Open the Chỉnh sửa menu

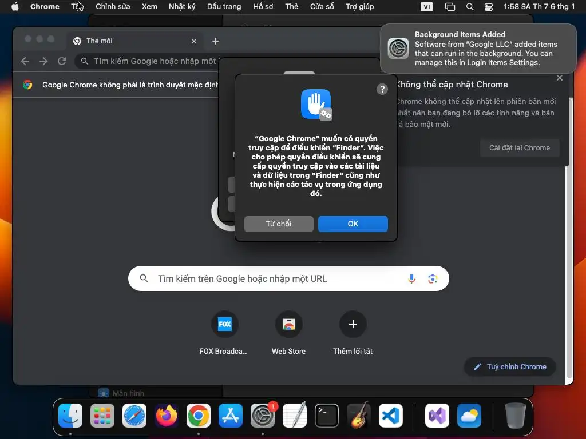tap(113, 6)
